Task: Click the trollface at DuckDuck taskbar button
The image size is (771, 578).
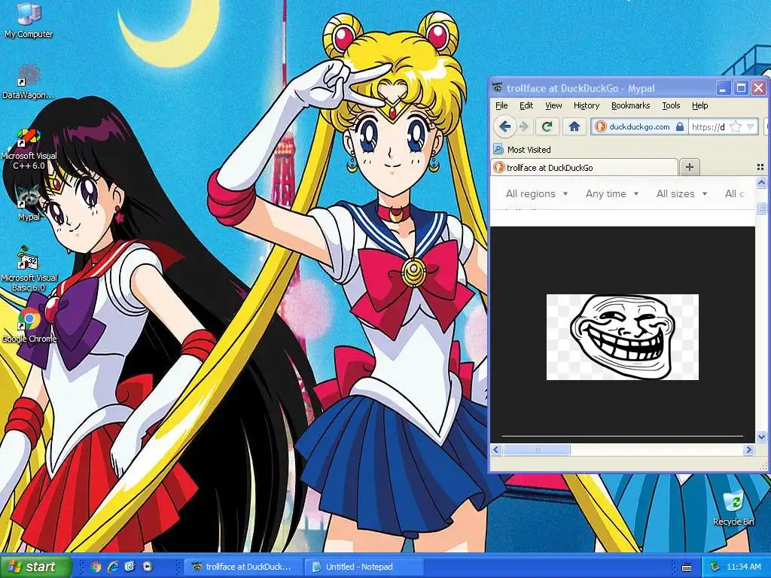Action: [243, 567]
